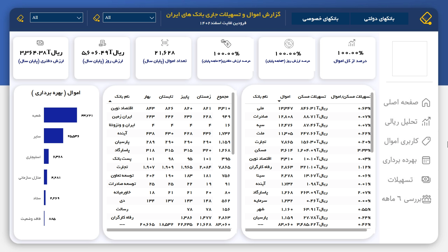448x252 pixels.
Task: Select توسعه صادرات row
Action: click(169, 184)
